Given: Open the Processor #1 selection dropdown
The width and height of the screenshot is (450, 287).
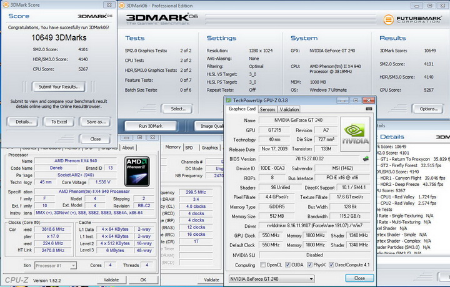Looking at the screenshot, I should (56, 266).
